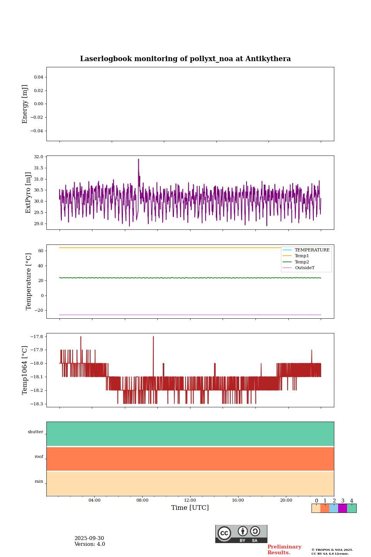The image size is (371, 557).
Task: Select the beige color swatch labeled 0
Action: 316,508
